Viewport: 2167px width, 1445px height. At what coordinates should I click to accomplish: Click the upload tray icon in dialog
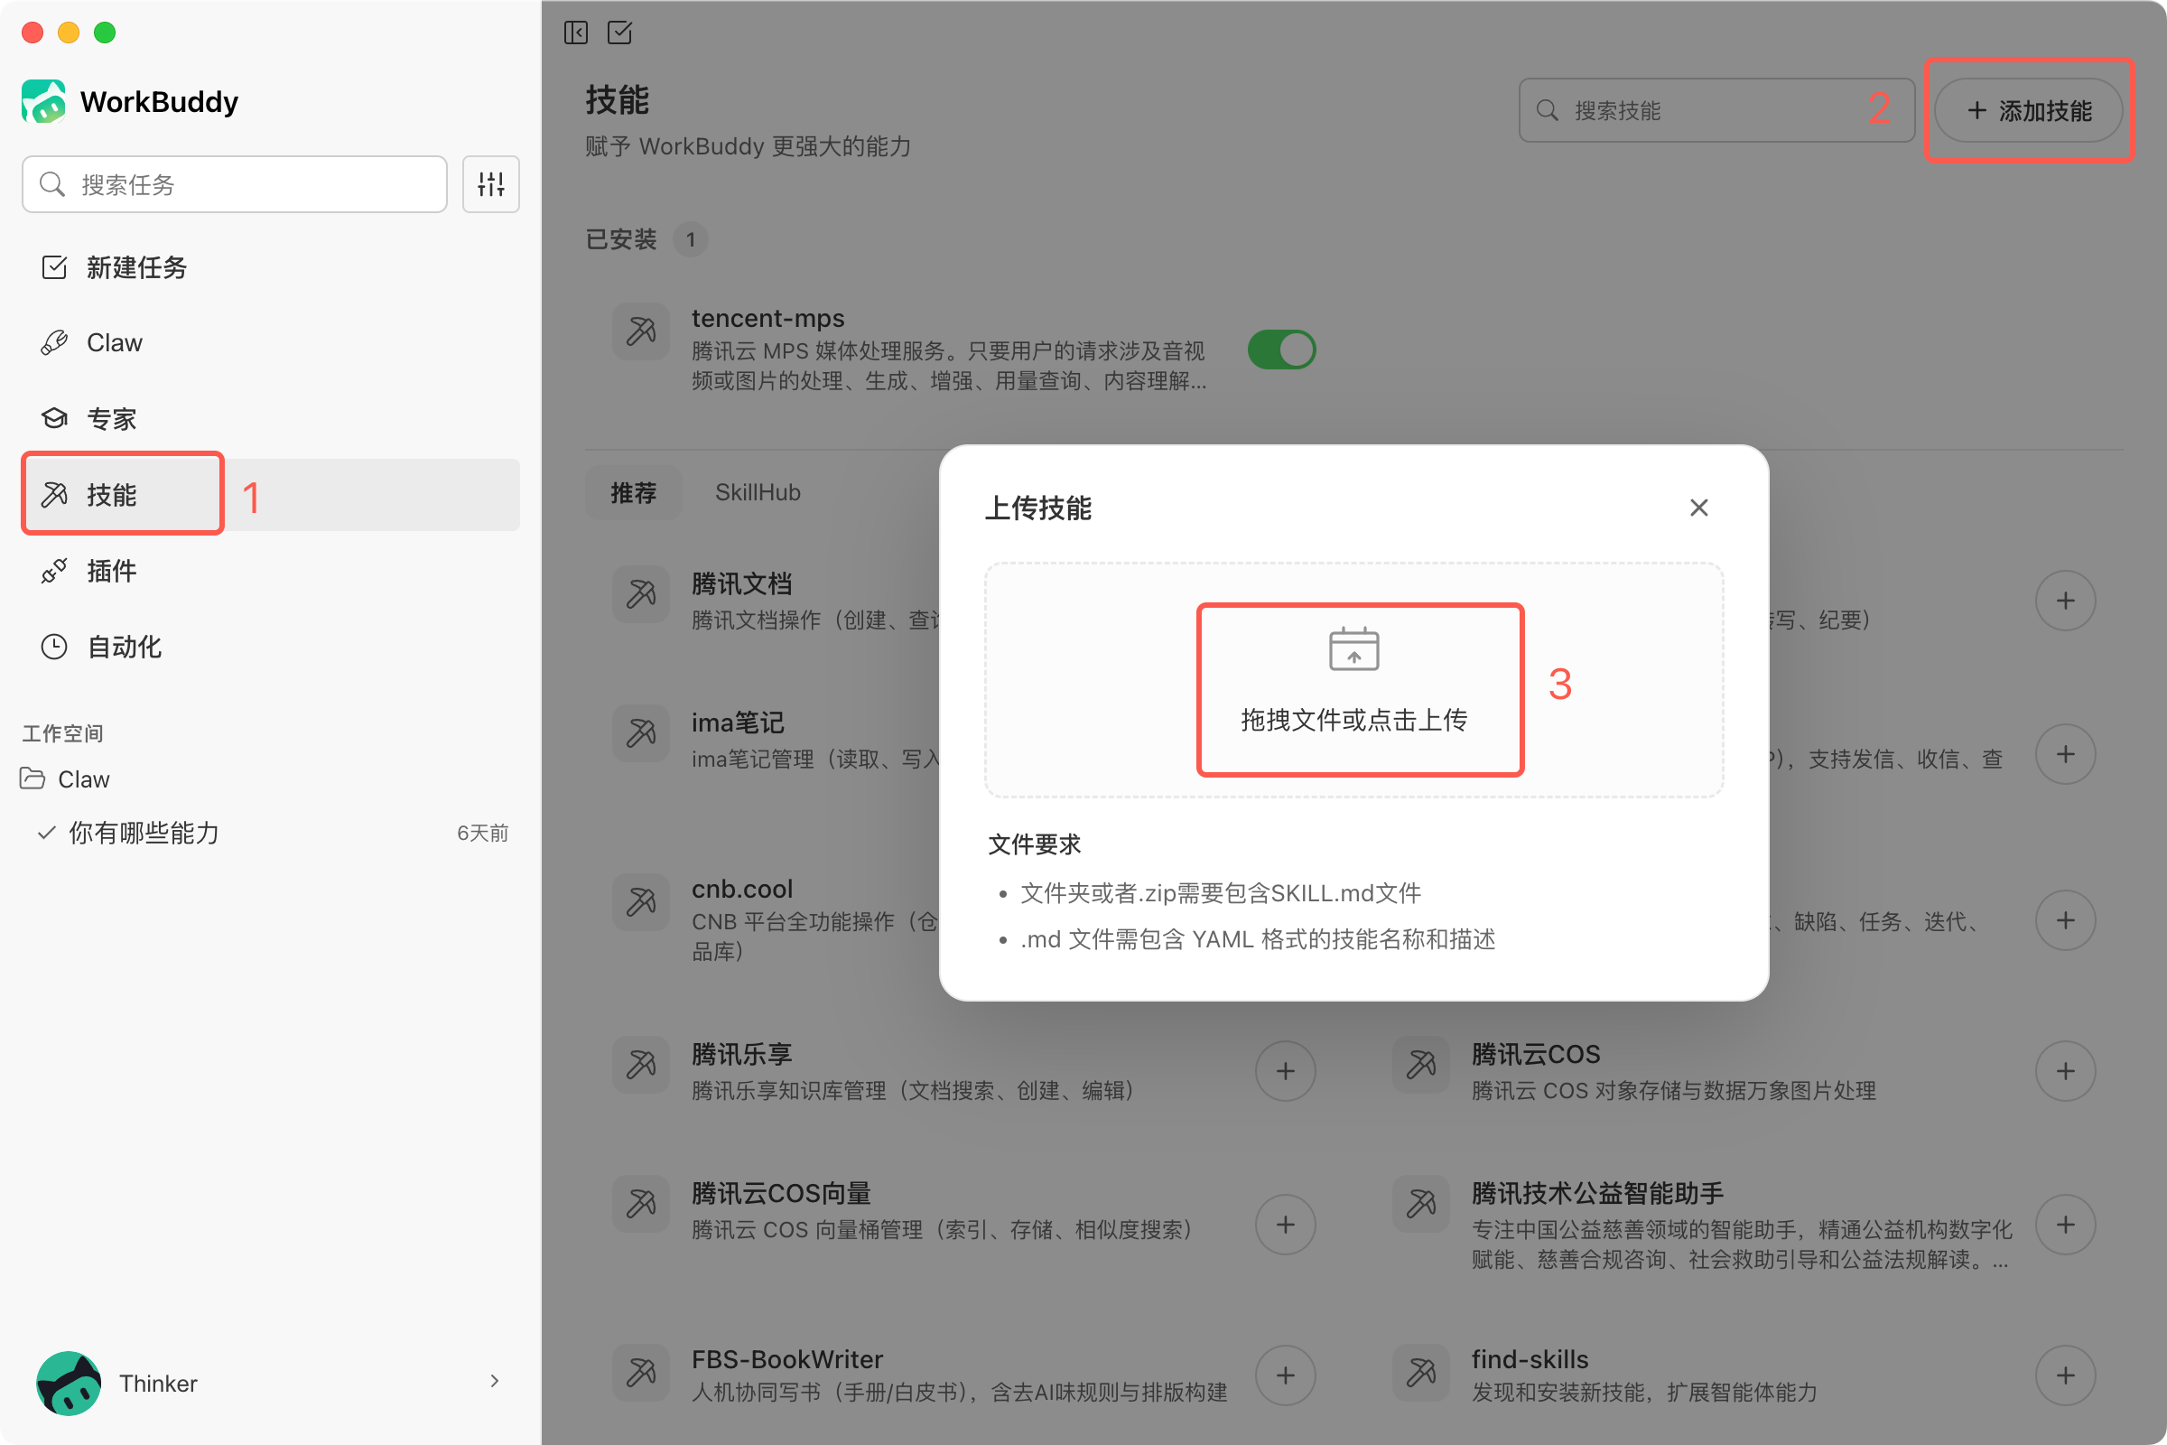(1353, 649)
